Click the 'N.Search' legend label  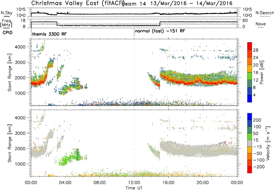point(264,13)
